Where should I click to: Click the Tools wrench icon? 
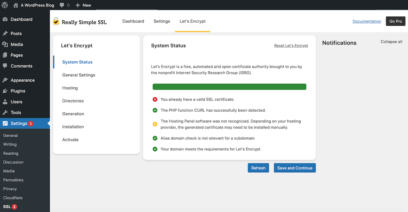5,113
